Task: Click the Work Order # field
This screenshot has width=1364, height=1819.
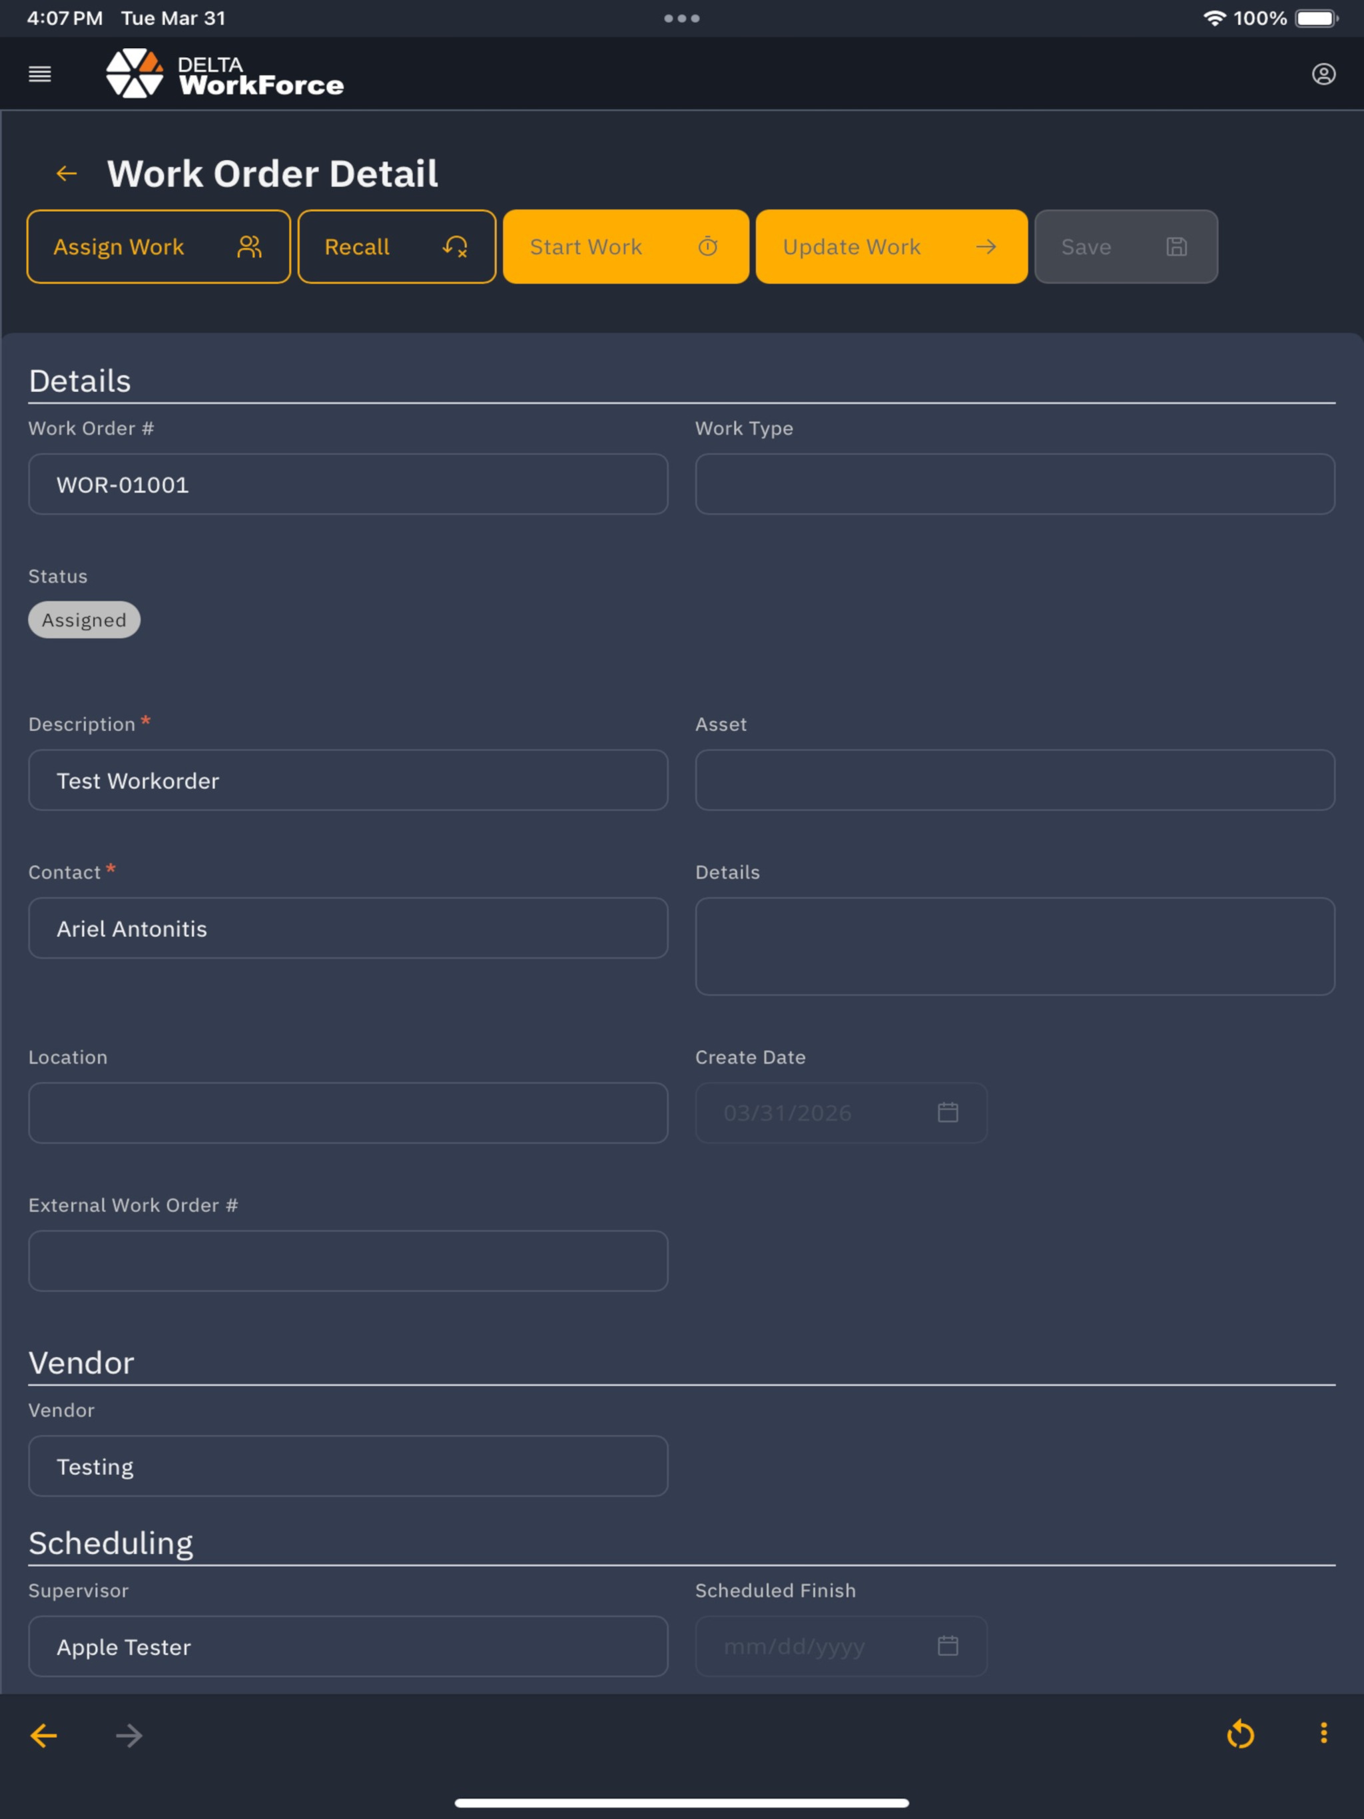Action: (348, 484)
